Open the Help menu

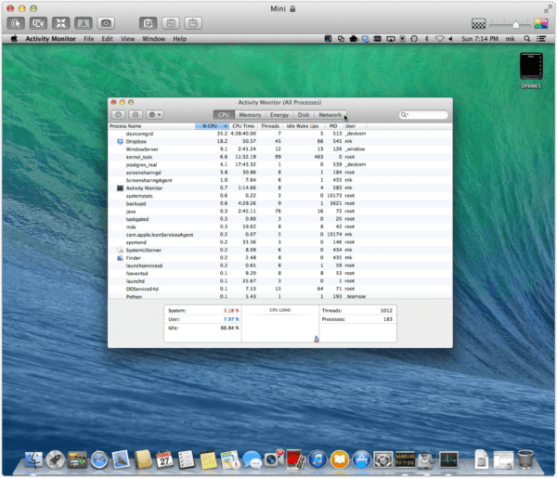pos(180,39)
